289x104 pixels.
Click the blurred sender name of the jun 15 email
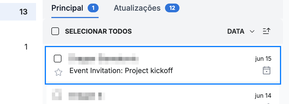coord(104,59)
